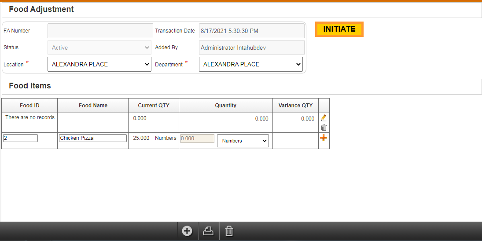Open the Department dropdown
The height and width of the screenshot is (241, 482).
[251, 64]
